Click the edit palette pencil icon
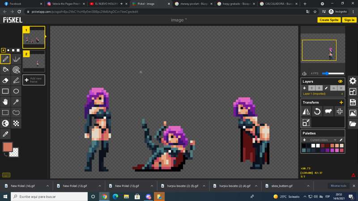 click(x=341, y=140)
